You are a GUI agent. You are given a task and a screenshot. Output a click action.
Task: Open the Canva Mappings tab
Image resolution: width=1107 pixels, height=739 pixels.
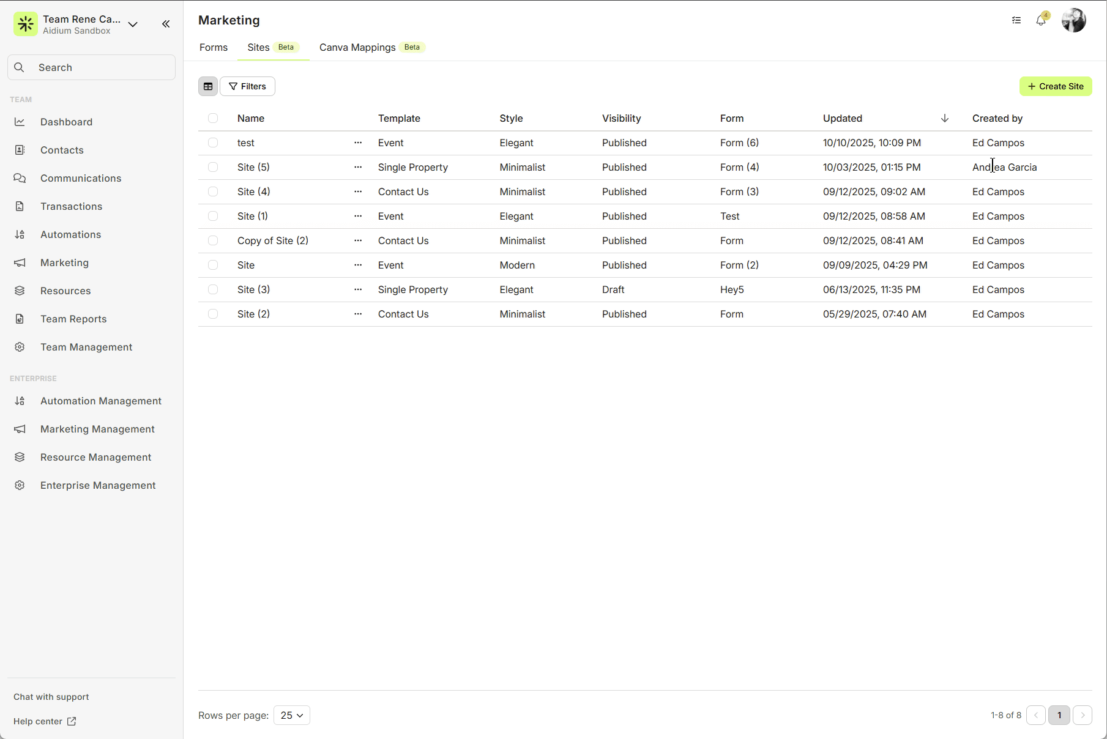point(357,47)
